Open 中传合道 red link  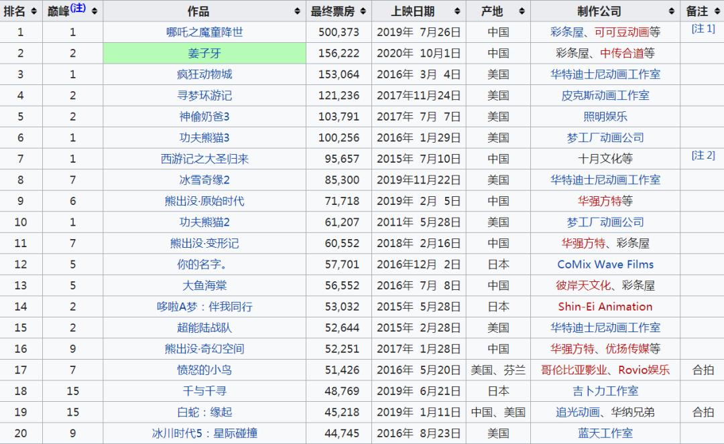point(622,54)
